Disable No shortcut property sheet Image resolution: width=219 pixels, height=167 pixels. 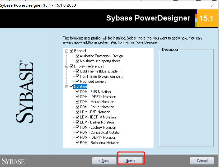(x=77, y=61)
